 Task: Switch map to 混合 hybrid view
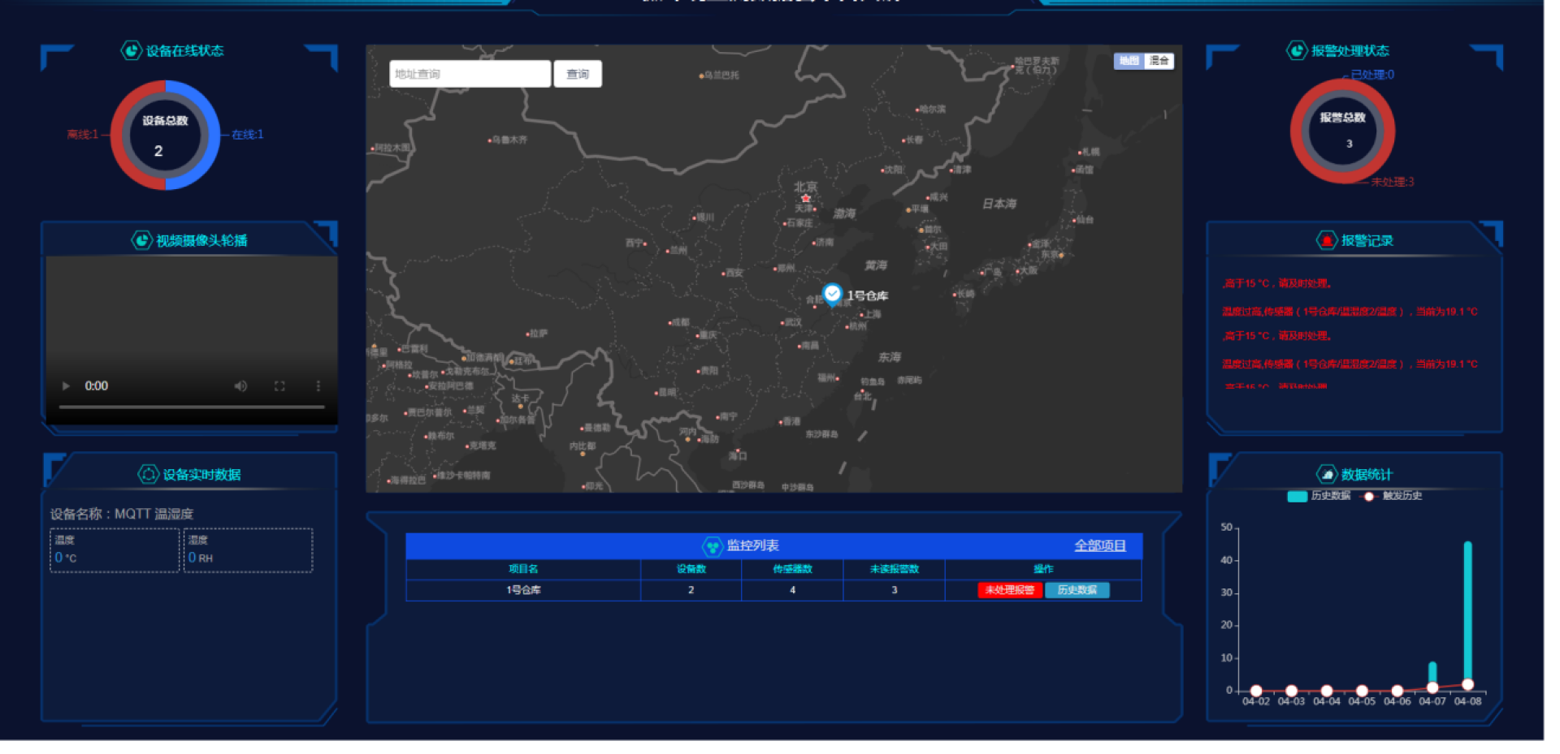click(x=1159, y=61)
